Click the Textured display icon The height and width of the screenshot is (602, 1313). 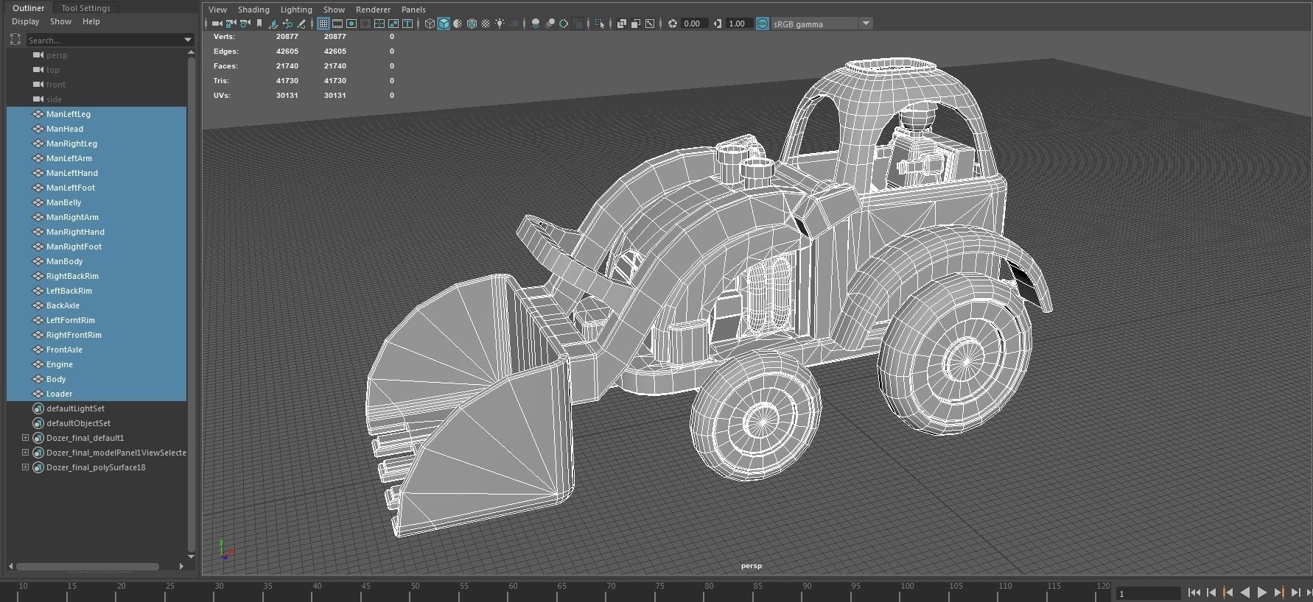486,24
